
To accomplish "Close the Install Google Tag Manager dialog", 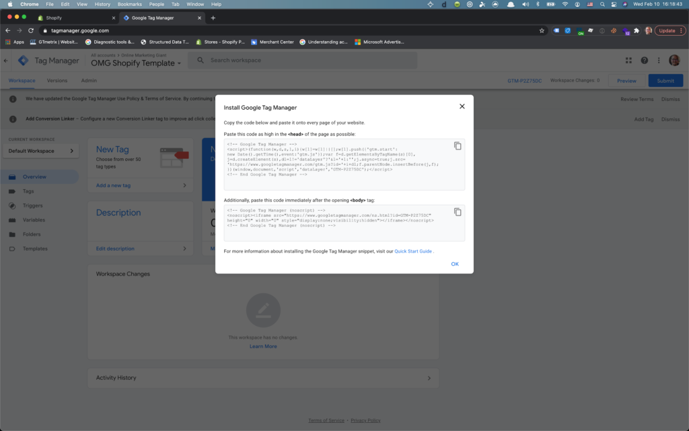I will pyautogui.click(x=462, y=106).
